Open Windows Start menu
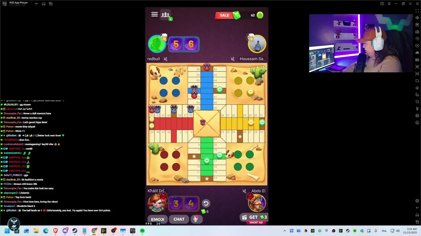The image size is (421, 236). point(7,231)
